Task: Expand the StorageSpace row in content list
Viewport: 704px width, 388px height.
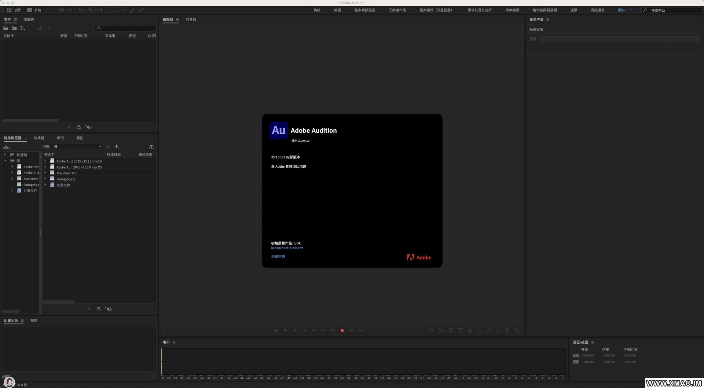Action: coord(45,179)
